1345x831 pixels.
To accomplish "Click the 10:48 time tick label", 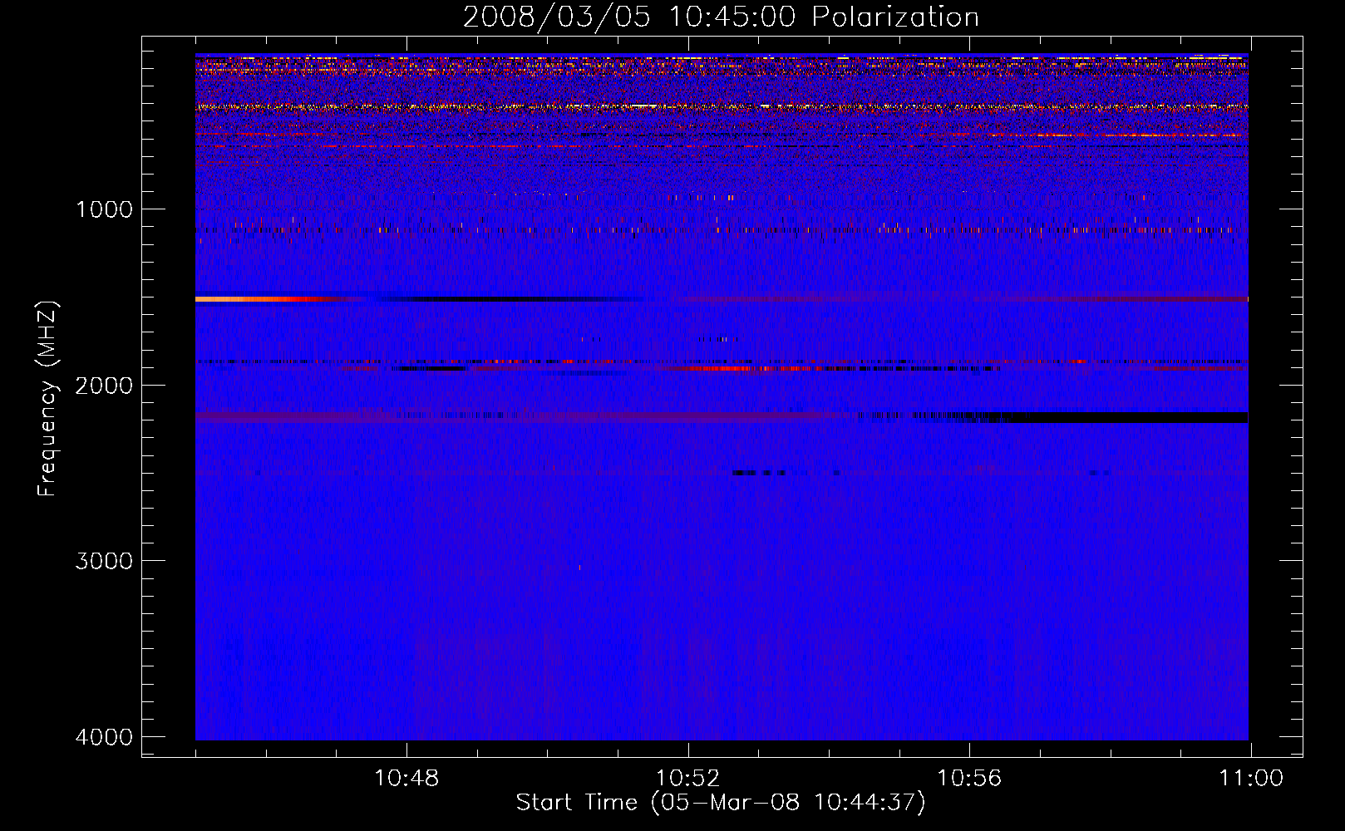I will click(x=406, y=779).
